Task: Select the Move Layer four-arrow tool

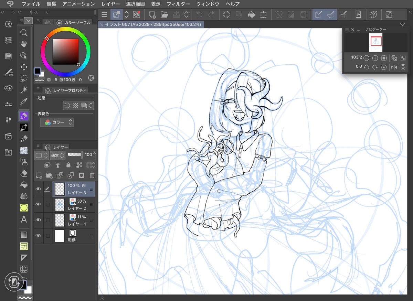Action: (x=24, y=67)
